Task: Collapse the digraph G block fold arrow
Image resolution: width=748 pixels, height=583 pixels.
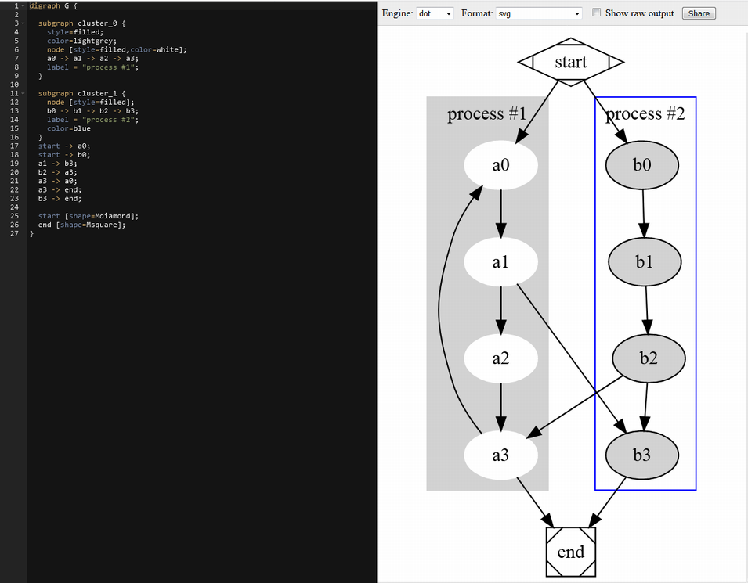Action: tap(23, 5)
